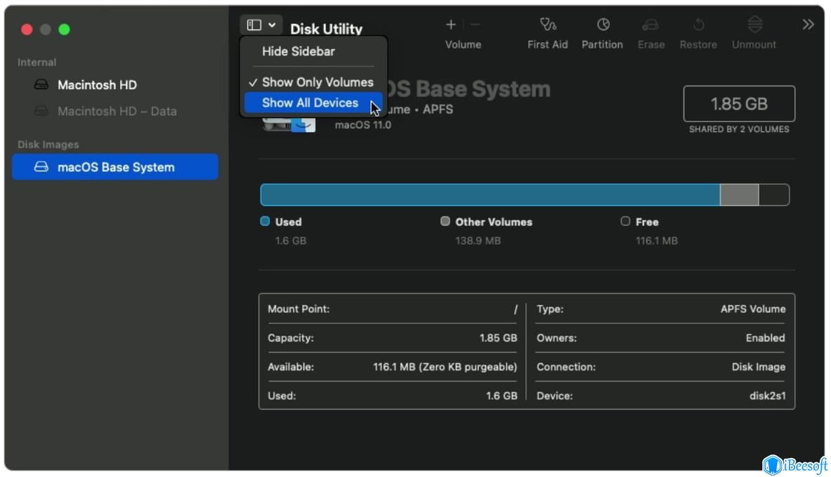Click the 1.85 GB capacity box

[x=739, y=104]
